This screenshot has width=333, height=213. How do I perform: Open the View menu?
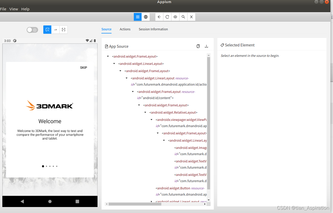[14, 9]
